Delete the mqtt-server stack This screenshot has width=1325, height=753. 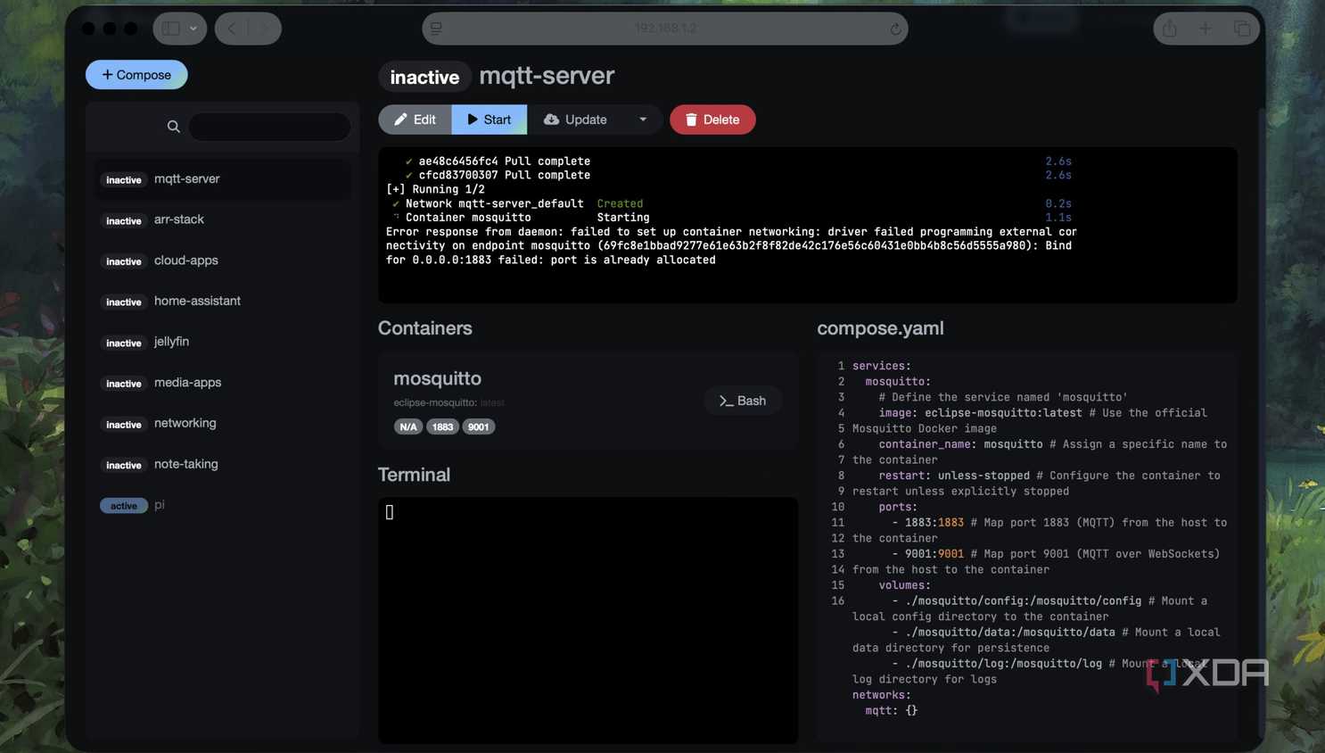[x=712, y=120]
